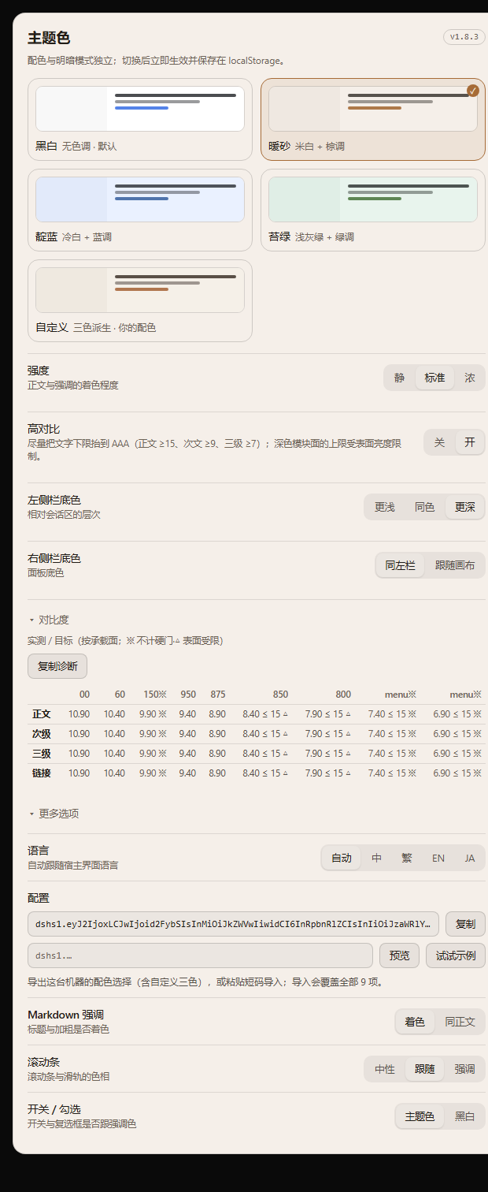Set 滚动条 to 强调

tap(465, 1069)
